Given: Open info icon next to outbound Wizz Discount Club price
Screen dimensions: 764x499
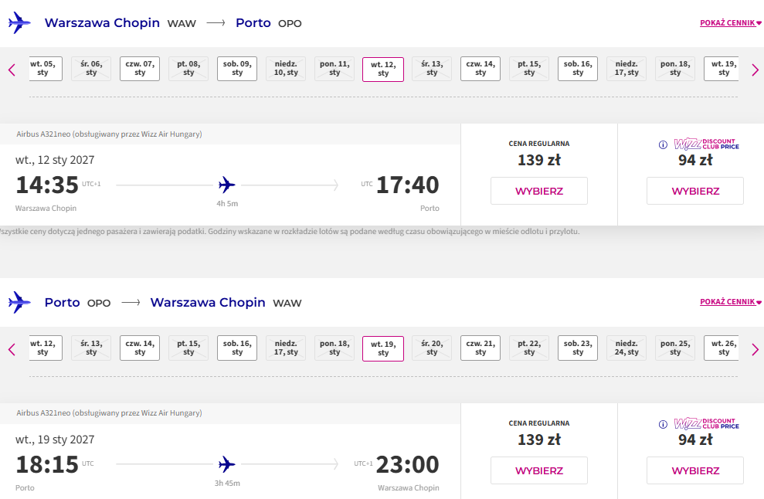Looking at the screenshot, I should coord(663,144).
